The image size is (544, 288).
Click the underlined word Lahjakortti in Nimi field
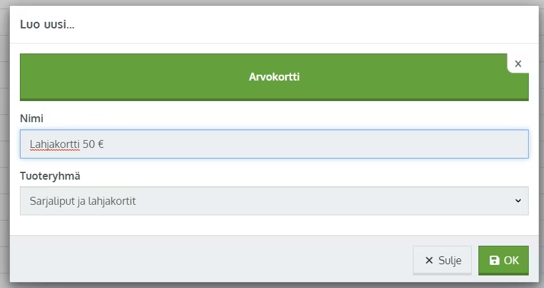click(54, 144)
